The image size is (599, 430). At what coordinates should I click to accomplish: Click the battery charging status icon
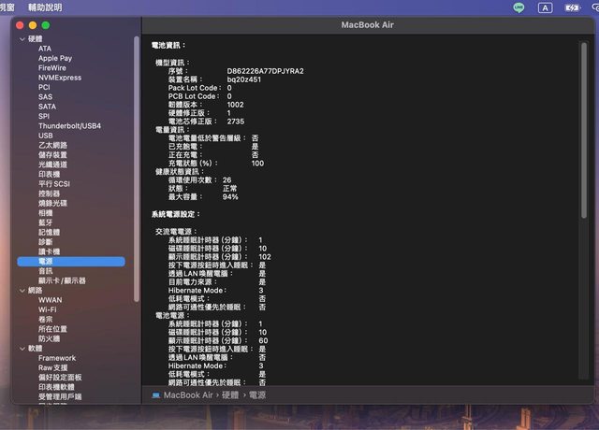572,7
